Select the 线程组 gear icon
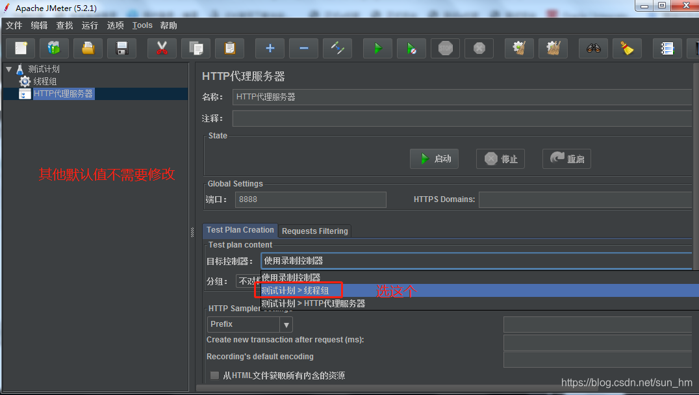Viewport: 699px width, 395px height. pos(25,81)
